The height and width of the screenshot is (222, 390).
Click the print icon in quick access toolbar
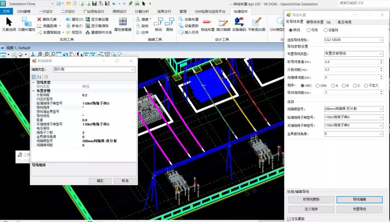pos(137,4)
